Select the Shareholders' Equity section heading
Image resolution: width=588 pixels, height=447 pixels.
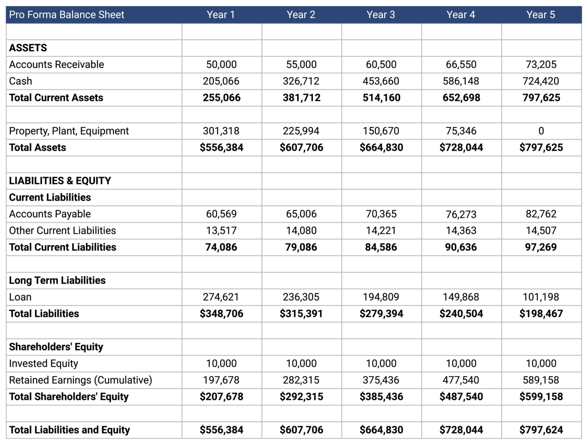pos(56,347)
